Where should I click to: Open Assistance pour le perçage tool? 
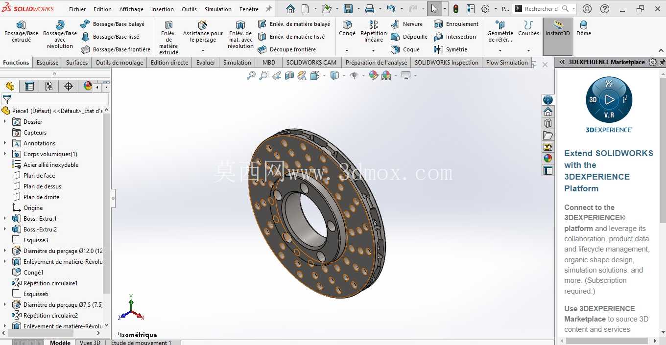(203, 32)
